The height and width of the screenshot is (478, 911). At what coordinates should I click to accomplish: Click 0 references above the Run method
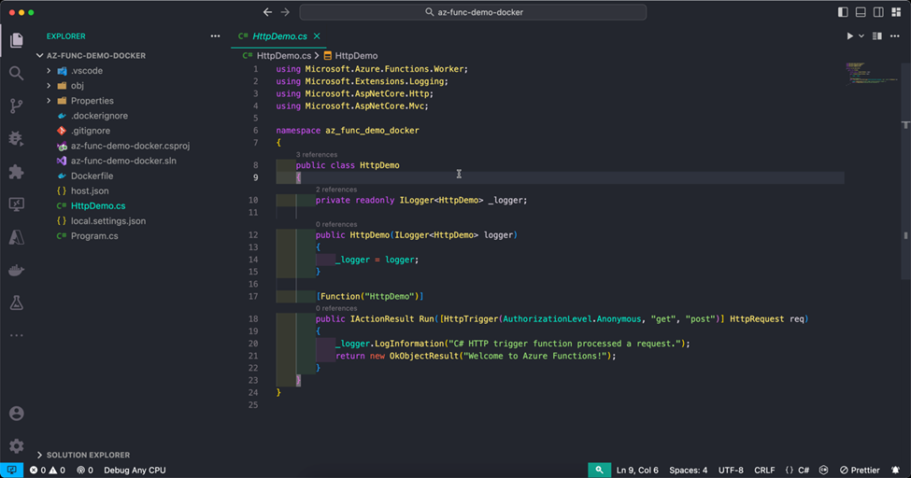tap(336, 308)
